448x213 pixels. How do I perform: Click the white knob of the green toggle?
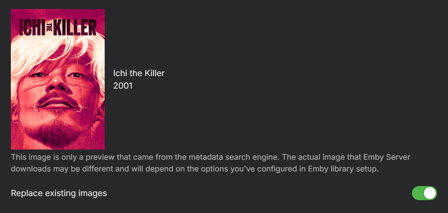tap(430, 193)
